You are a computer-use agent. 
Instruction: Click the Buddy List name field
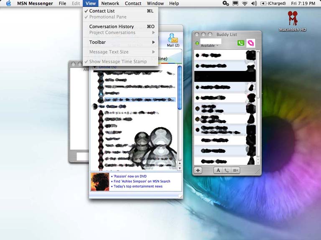[211, 41]
